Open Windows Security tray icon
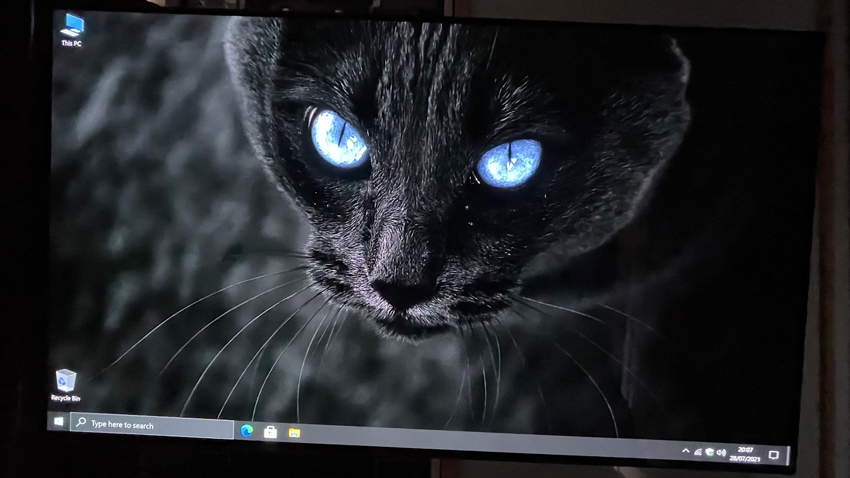 click(x=710, y=452)
